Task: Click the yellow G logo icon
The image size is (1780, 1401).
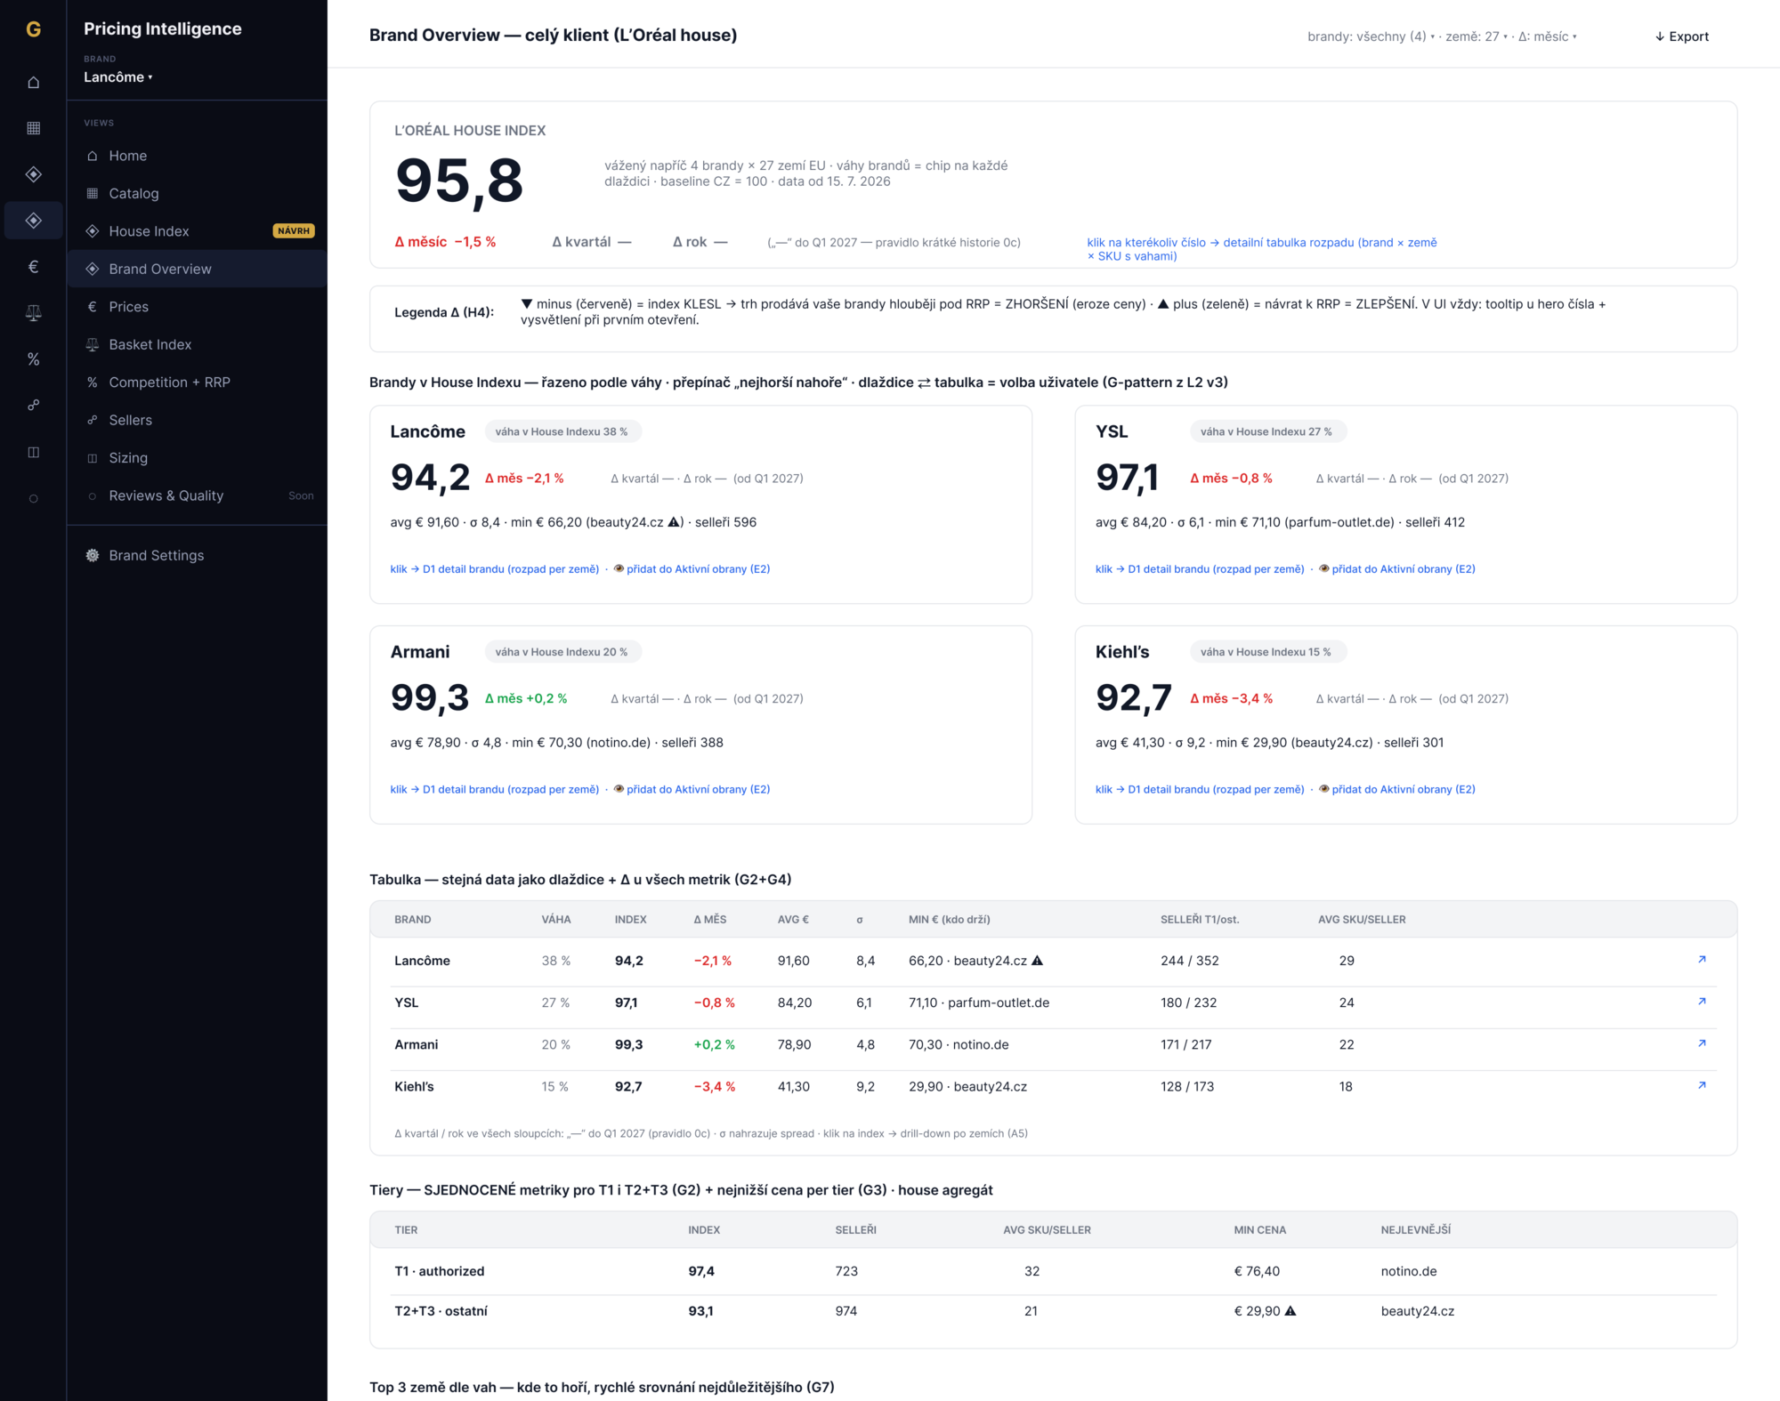Action: pyautogui.click(x=34, y=29)
